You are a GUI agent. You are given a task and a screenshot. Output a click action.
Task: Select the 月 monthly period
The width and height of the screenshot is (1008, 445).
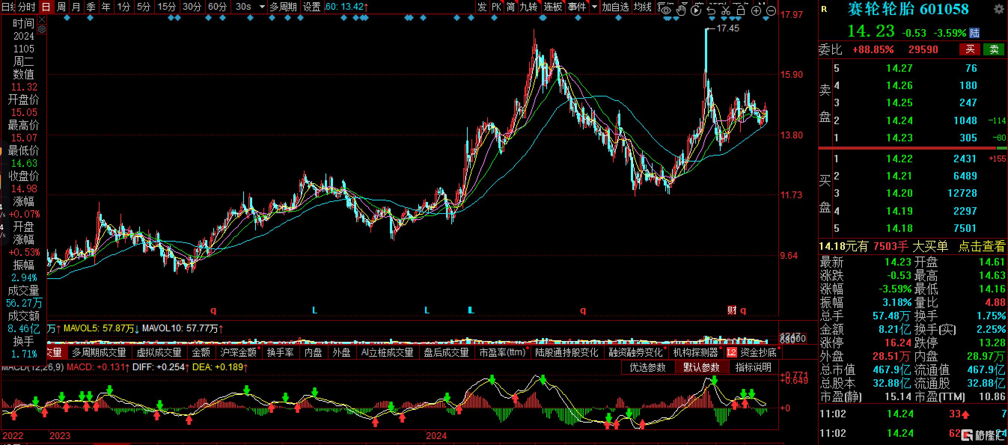pos(76,7)
